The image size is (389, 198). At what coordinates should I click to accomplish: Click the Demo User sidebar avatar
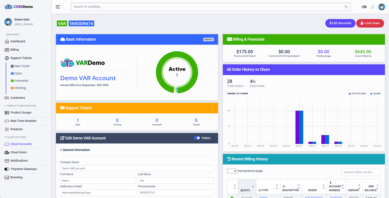tap(8, 22)
